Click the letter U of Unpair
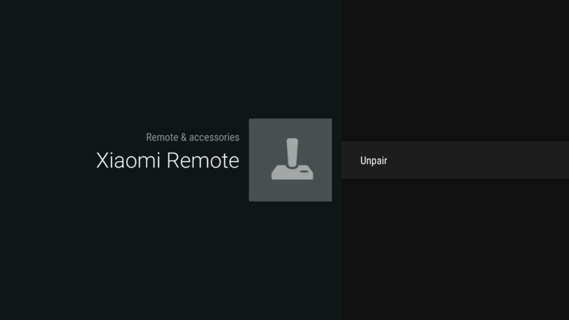The image size is (569, 320). tap(363, 161)
